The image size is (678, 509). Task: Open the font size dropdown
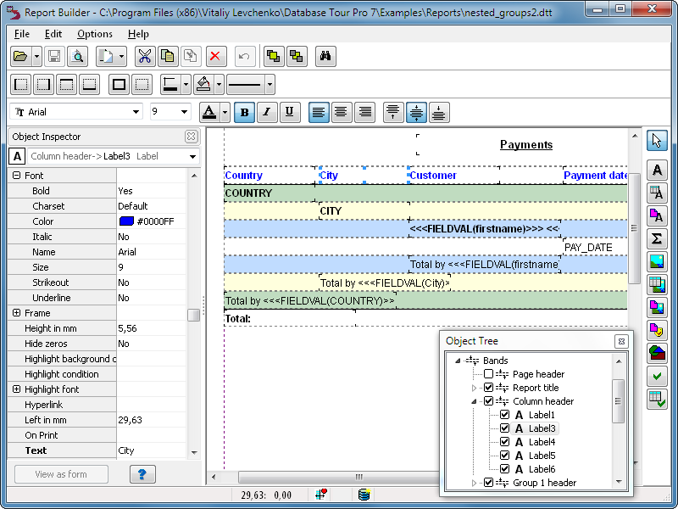[184, 112]
